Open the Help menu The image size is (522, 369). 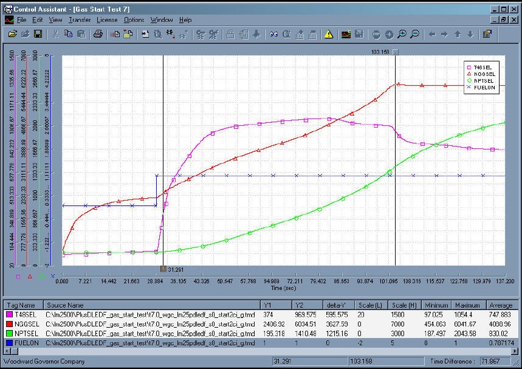tap(185, 20)
